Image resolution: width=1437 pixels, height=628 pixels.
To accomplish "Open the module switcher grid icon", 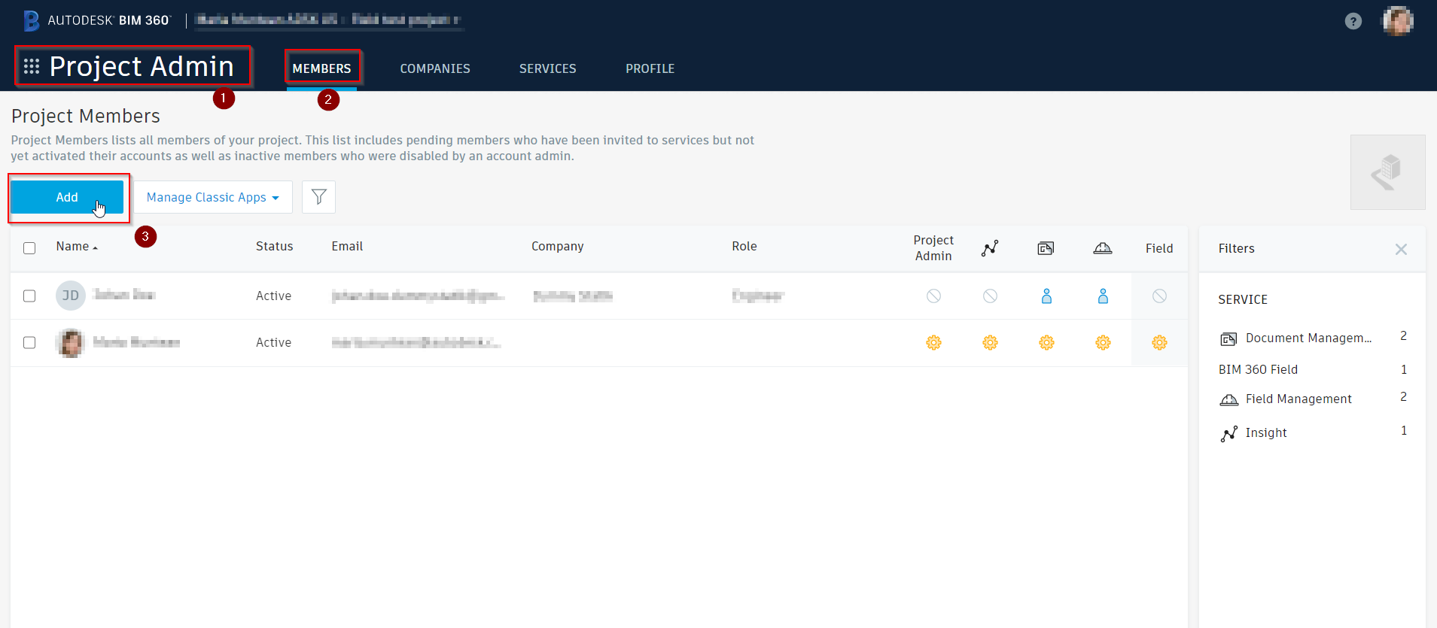I will pyautogui.click(x=32, y=66).
